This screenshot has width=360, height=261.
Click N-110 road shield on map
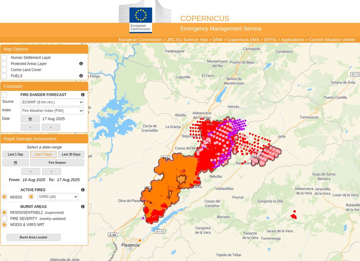point(160,232)
